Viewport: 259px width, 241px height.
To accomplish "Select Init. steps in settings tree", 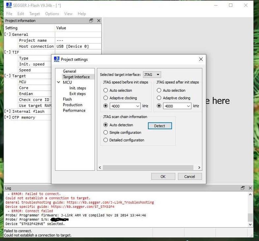I will (78, 88).
